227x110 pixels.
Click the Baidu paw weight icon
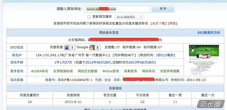point(70,47)
